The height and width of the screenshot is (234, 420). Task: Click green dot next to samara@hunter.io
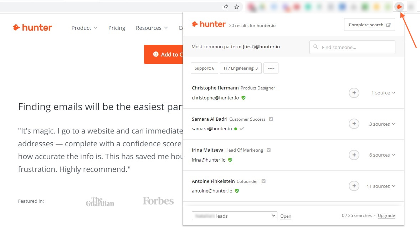(236, 129)
